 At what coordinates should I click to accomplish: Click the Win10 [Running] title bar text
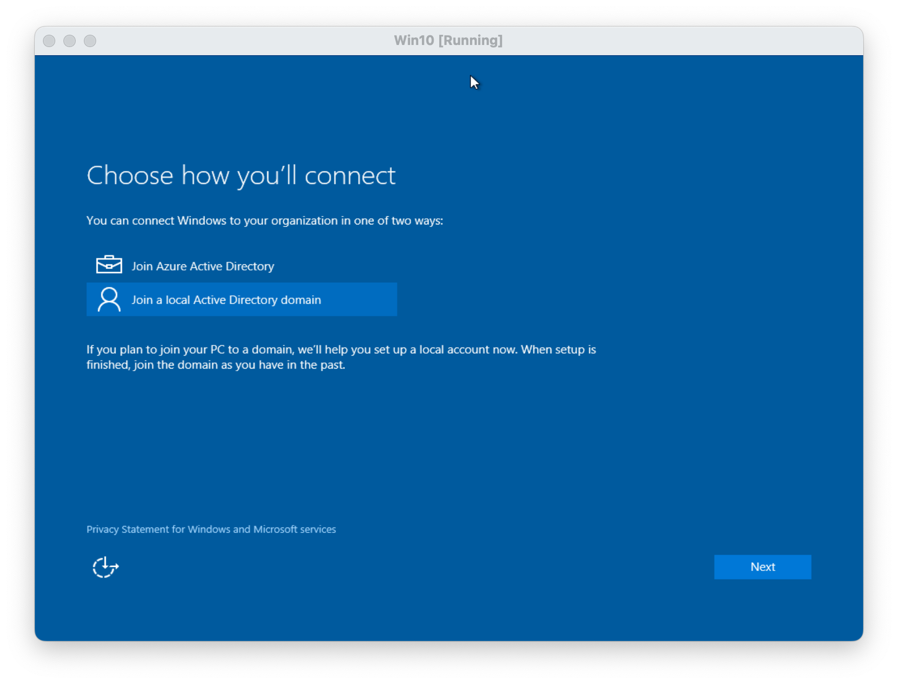click(448, 40)
